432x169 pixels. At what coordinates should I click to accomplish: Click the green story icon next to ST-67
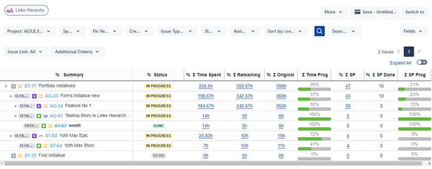44,126
